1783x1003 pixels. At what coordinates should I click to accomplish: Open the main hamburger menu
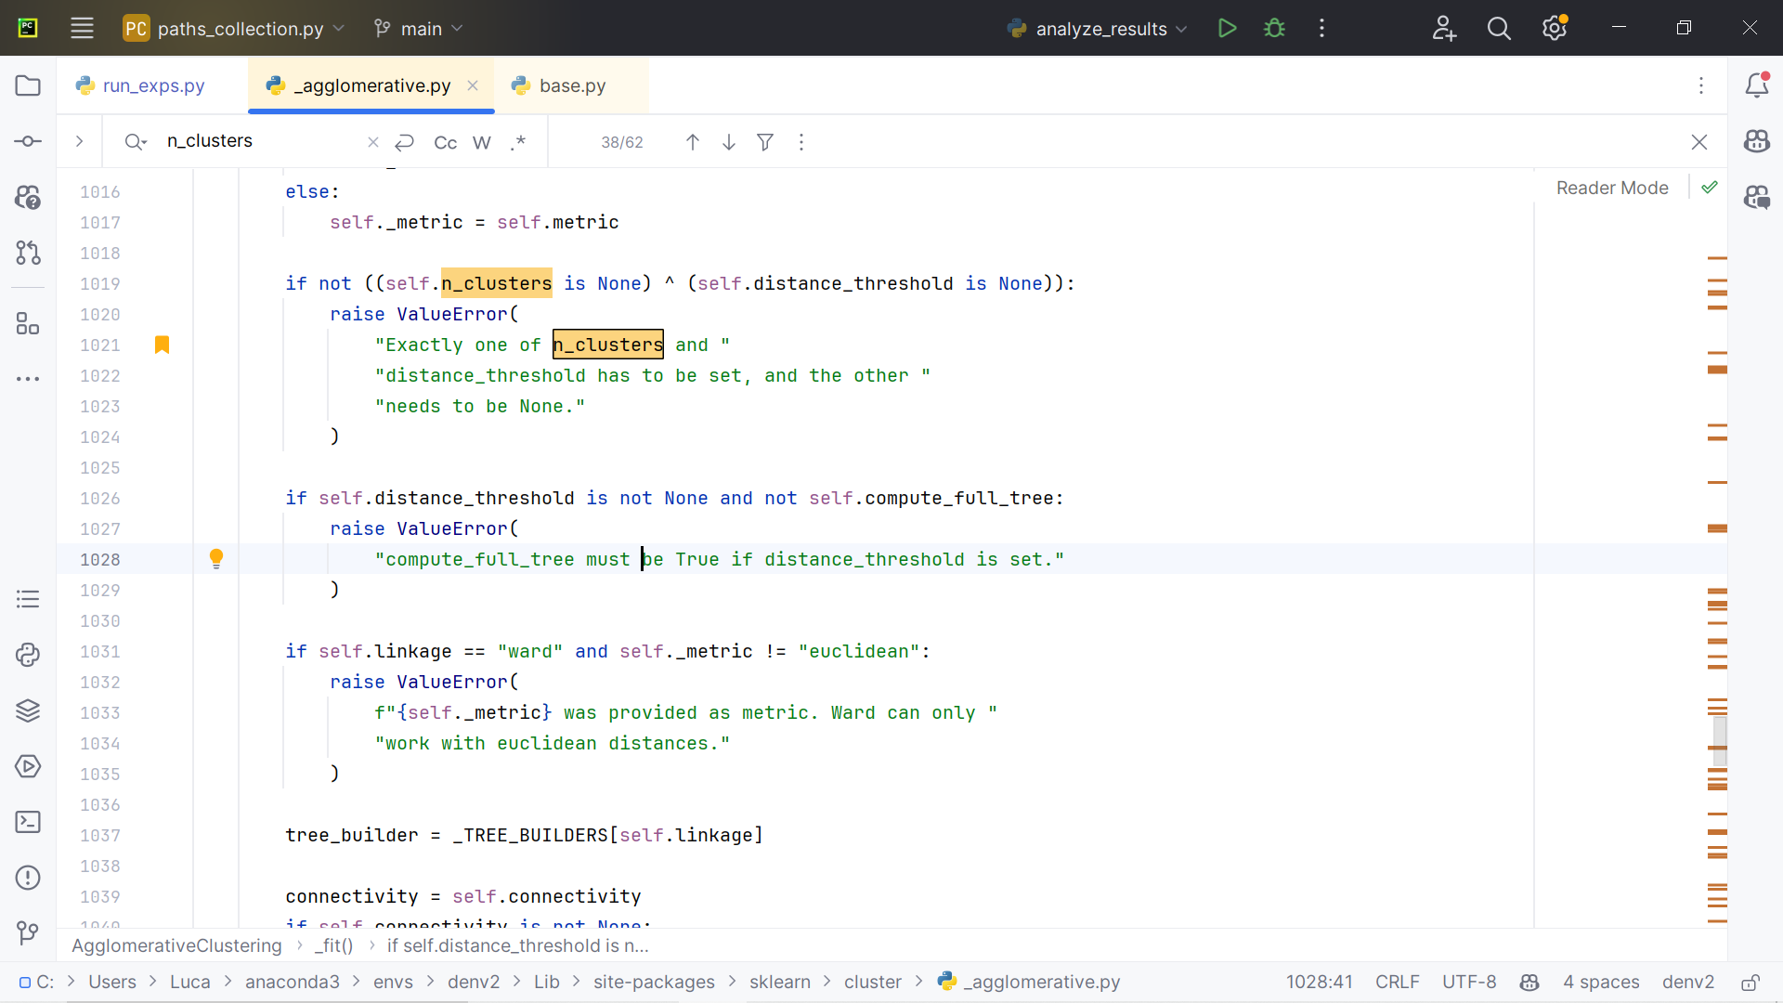coord(82,28)
